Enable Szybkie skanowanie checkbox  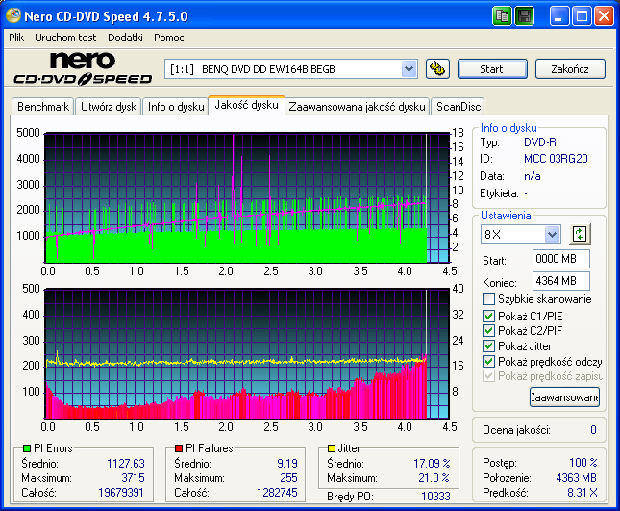coord(488,299)
